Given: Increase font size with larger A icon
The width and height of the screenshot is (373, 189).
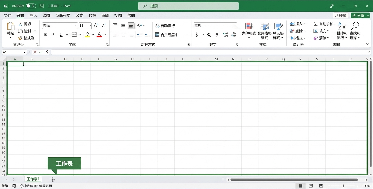Looking at the screenshot, I should coord(96,26).
